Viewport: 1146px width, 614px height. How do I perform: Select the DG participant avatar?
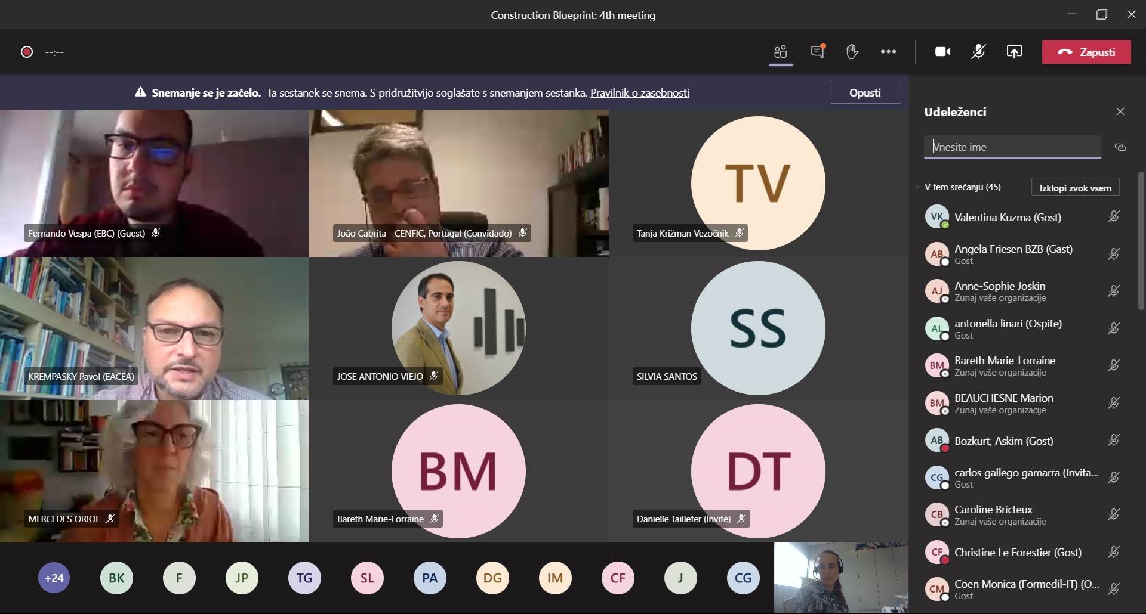tap(492, 578)
